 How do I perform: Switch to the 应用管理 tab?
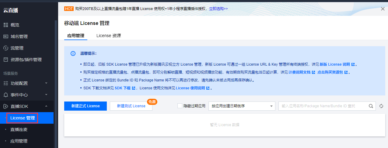[76, 36]
